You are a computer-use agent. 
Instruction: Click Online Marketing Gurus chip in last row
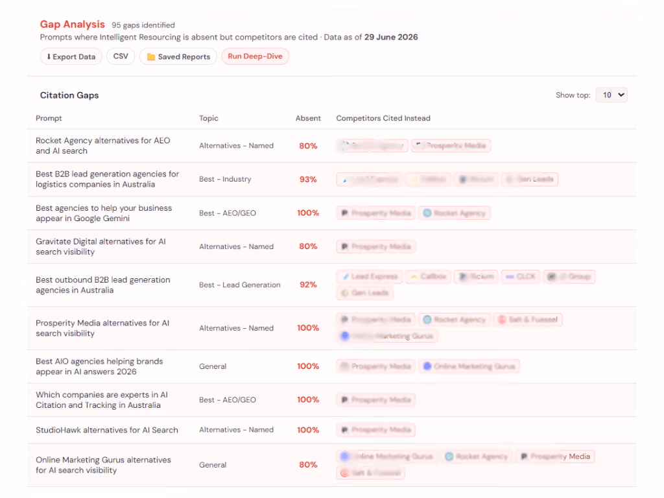tap(387, 456)
